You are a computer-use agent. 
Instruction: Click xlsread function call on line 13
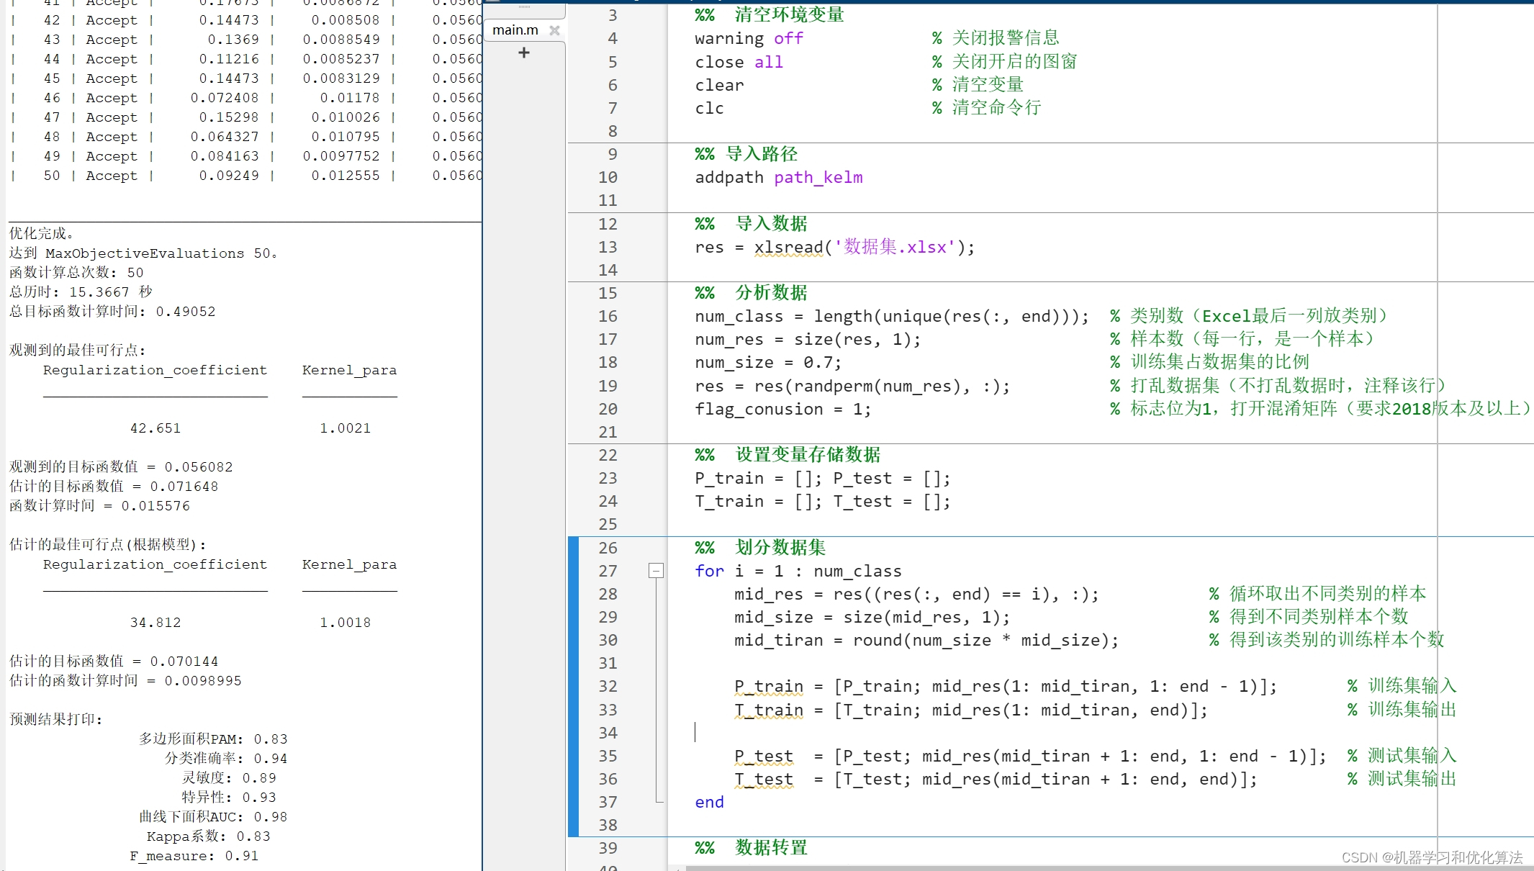788,247
